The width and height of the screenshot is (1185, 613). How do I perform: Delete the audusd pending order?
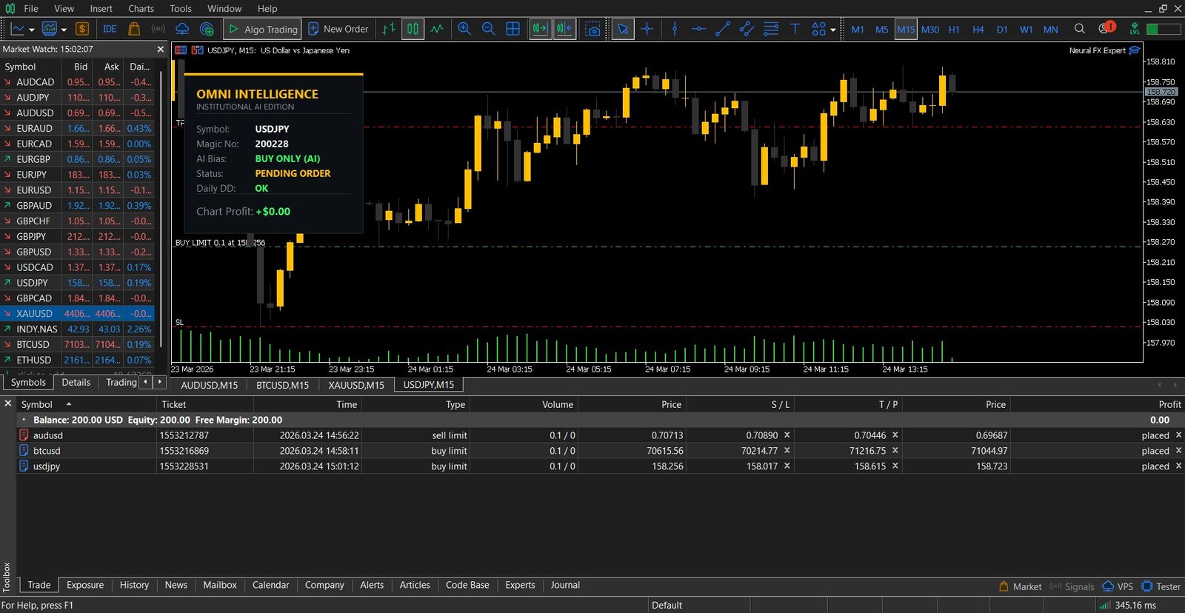(x=1178, y=435)
